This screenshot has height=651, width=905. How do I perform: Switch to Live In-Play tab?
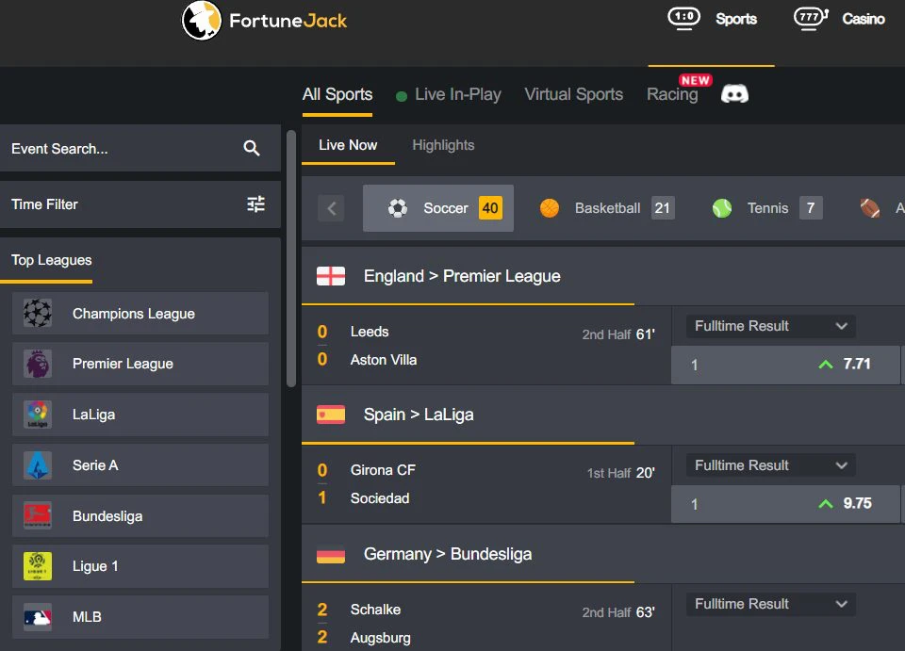(449, 94)
